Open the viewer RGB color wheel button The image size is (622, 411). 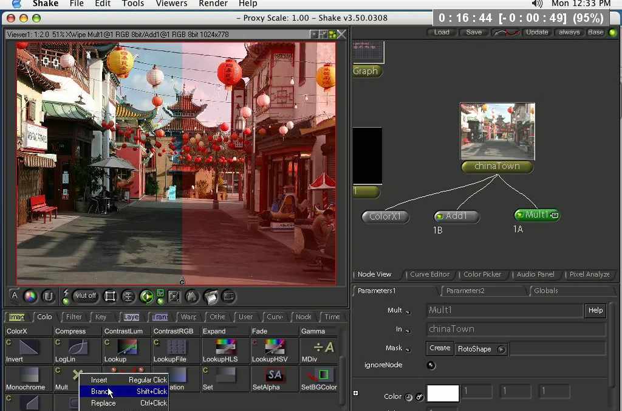point(30,296)
